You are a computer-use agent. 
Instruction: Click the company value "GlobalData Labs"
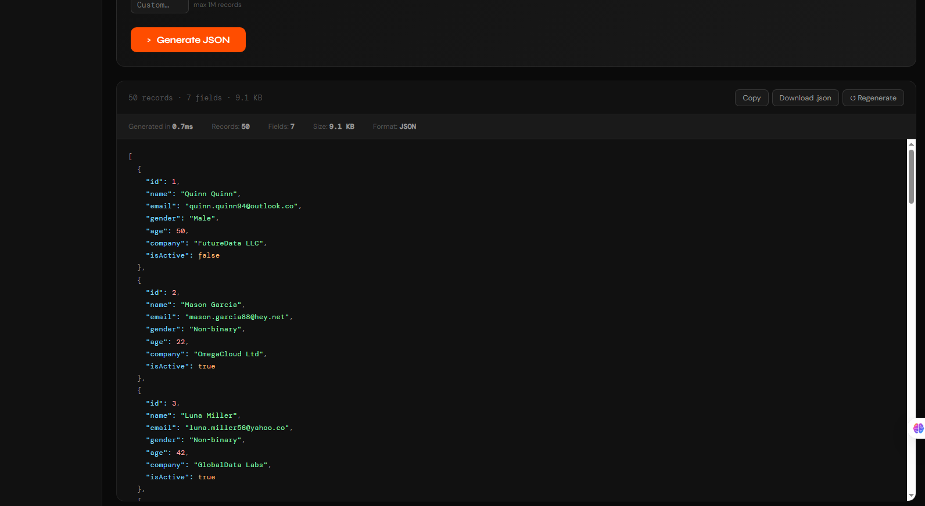pyautogui.click(x=231, y=465)
